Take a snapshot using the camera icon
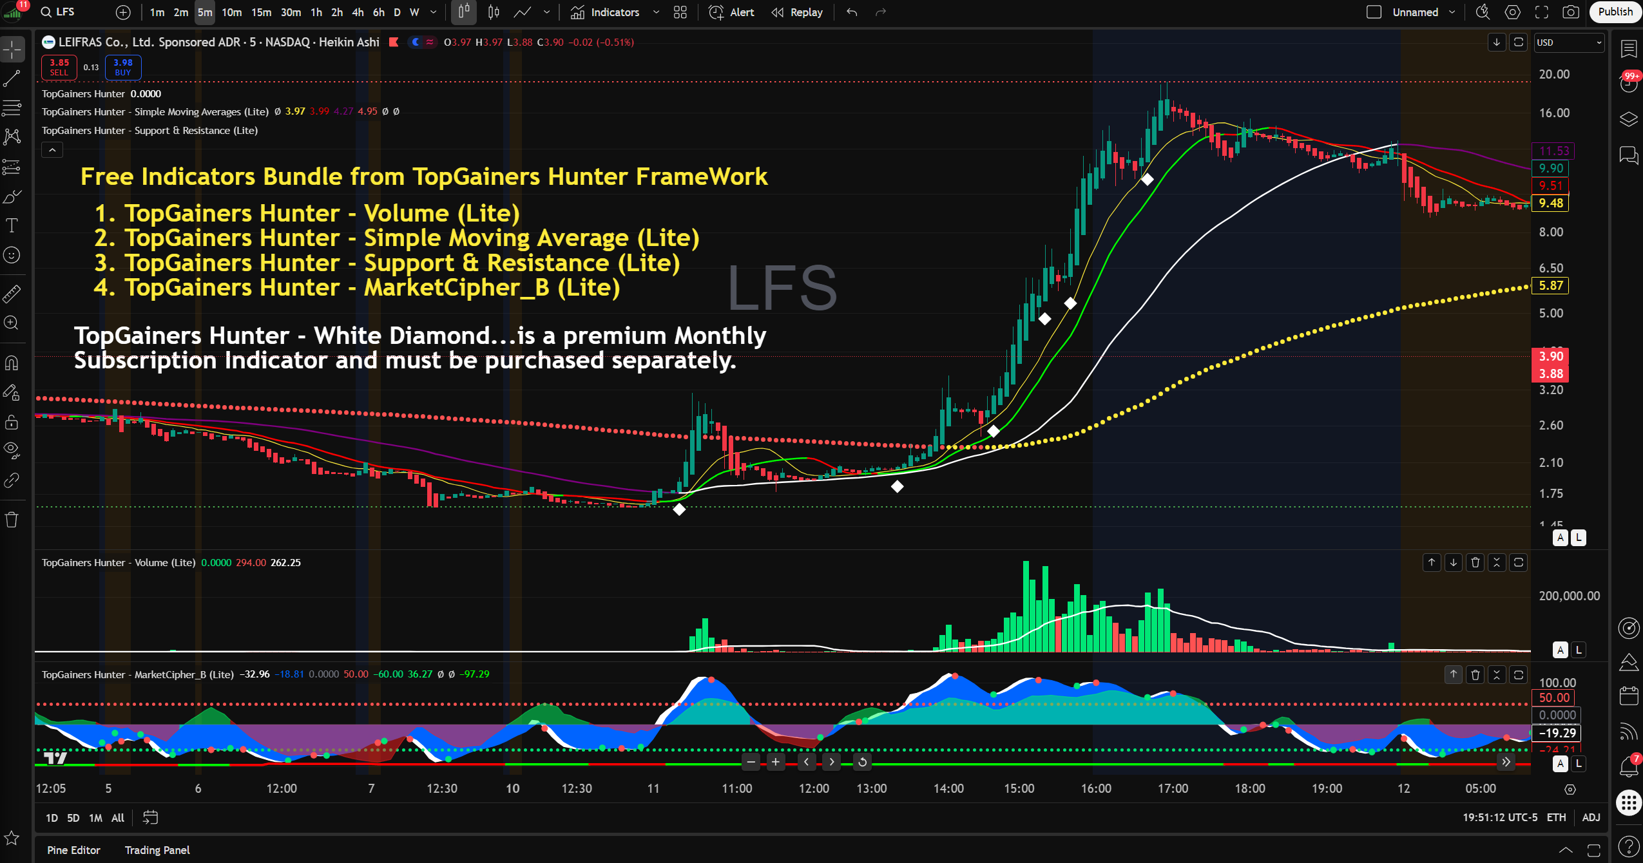The image size is (1643, 863). tap(1571, 12)
